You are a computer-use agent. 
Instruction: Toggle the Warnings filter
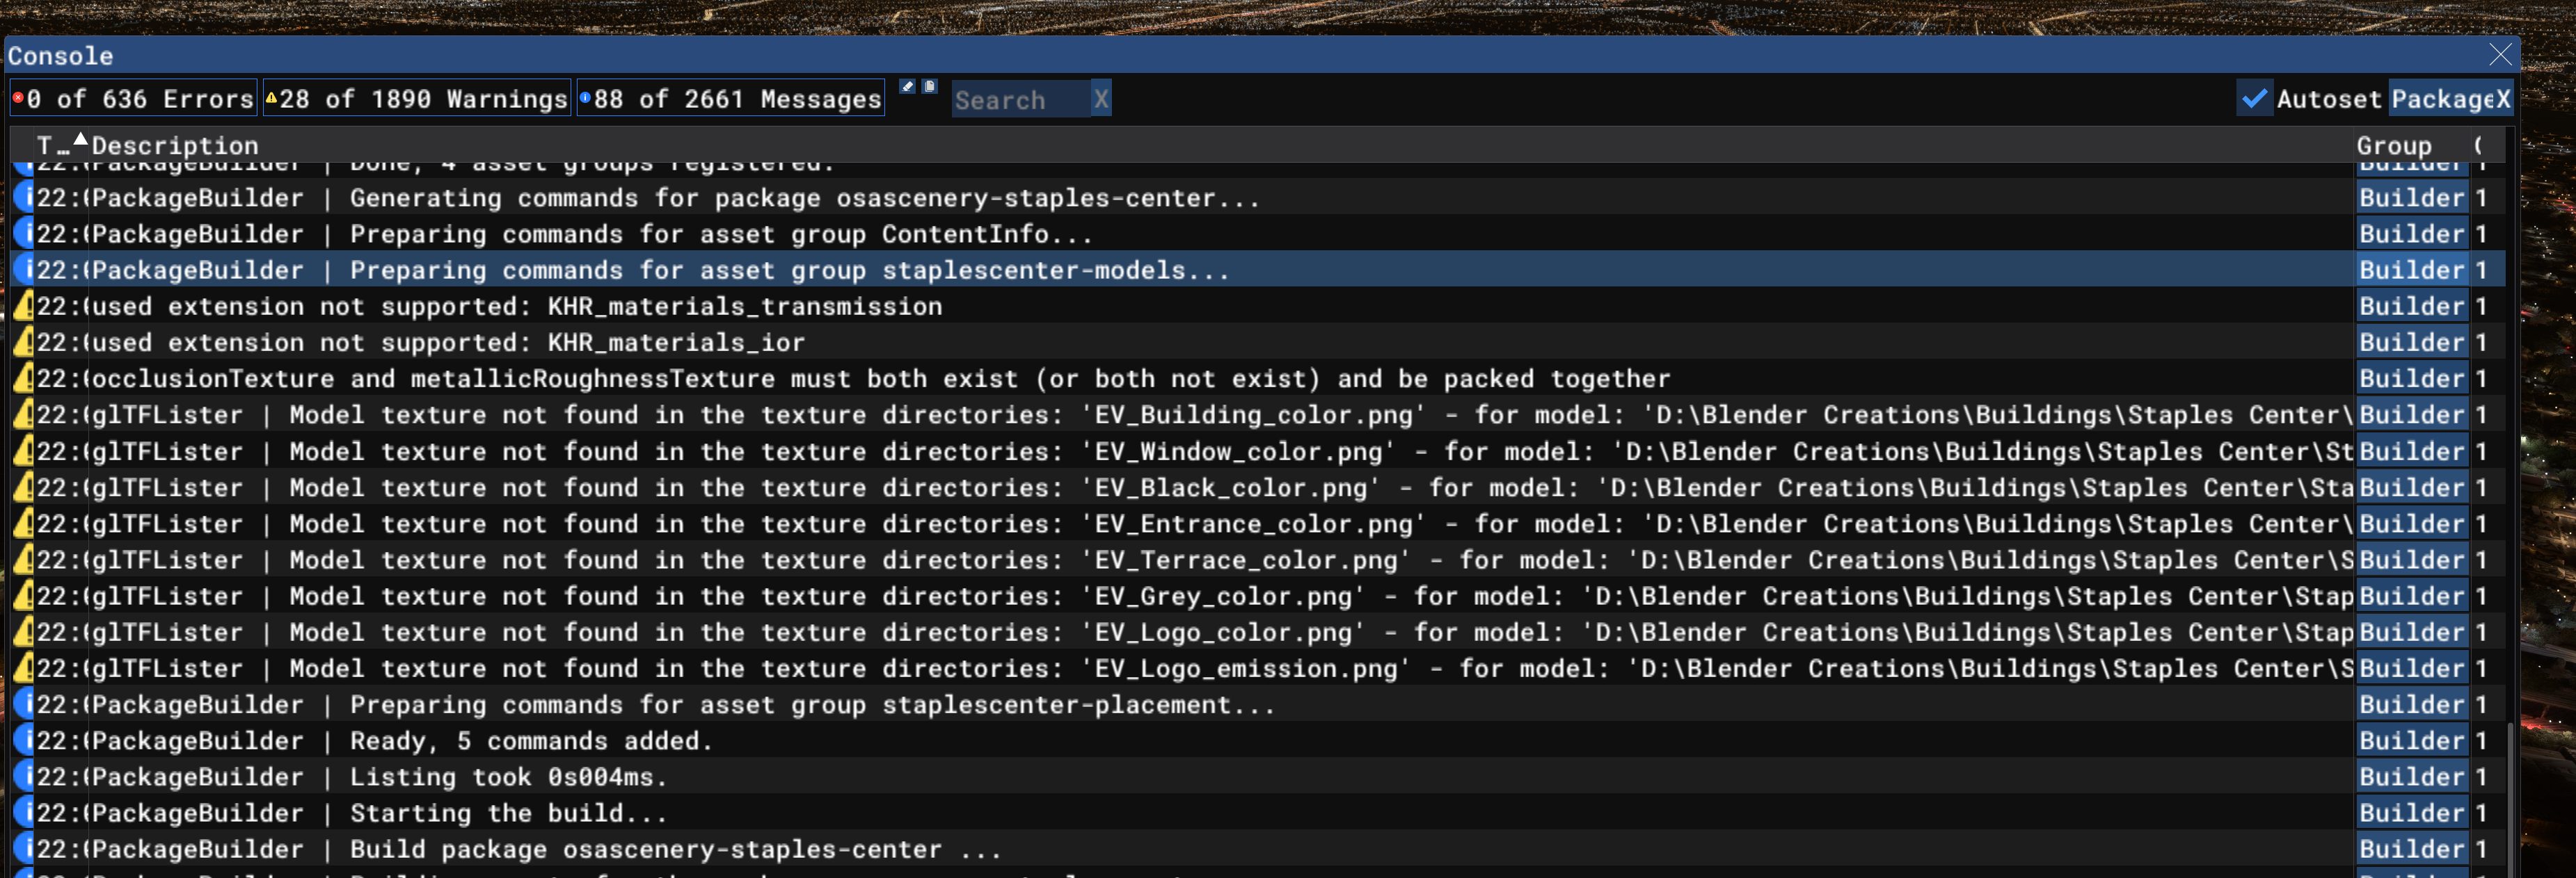click(416, 99)
